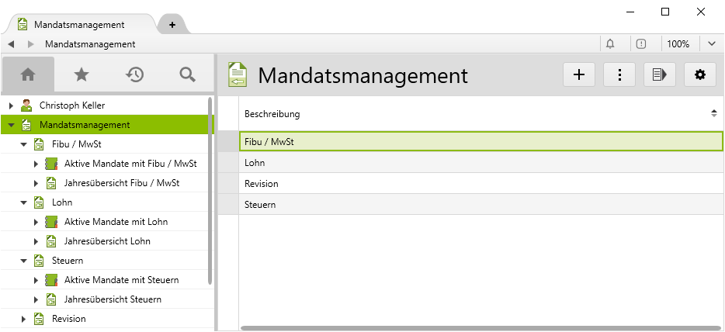This screenshot has height=332, width=725.
Task: Open the home tab in sidebar
Action: (28, 74)
